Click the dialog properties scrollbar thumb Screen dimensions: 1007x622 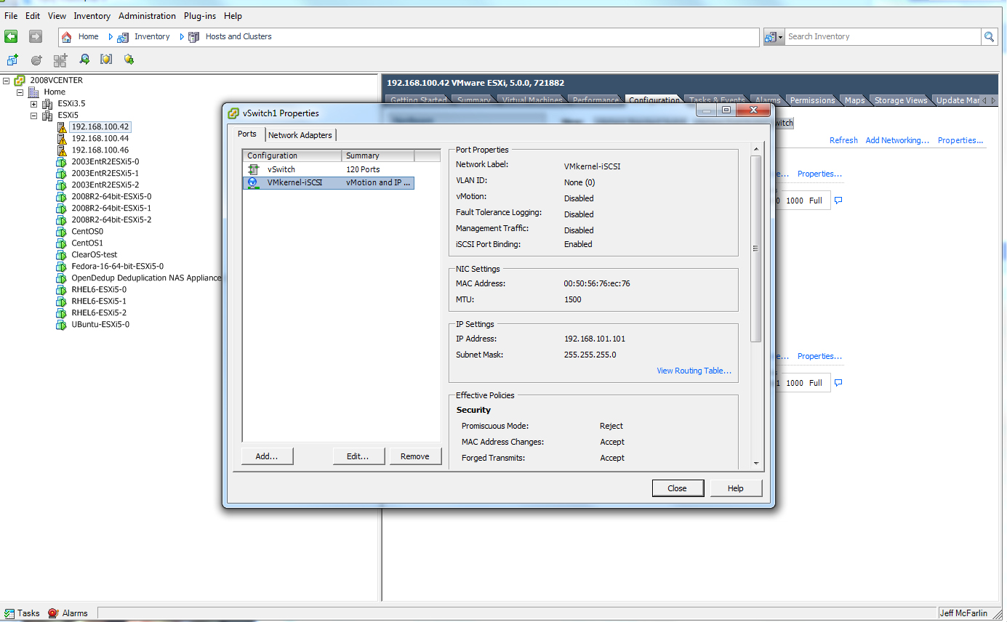point(756,248)
